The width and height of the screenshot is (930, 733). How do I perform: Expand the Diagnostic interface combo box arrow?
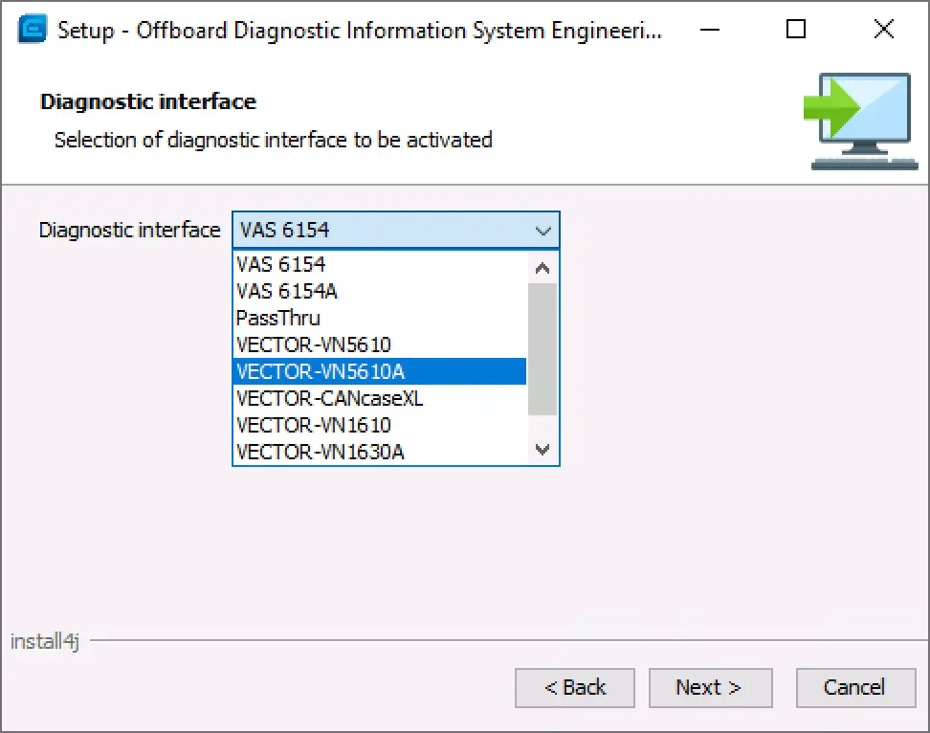(x=542, y=231)
